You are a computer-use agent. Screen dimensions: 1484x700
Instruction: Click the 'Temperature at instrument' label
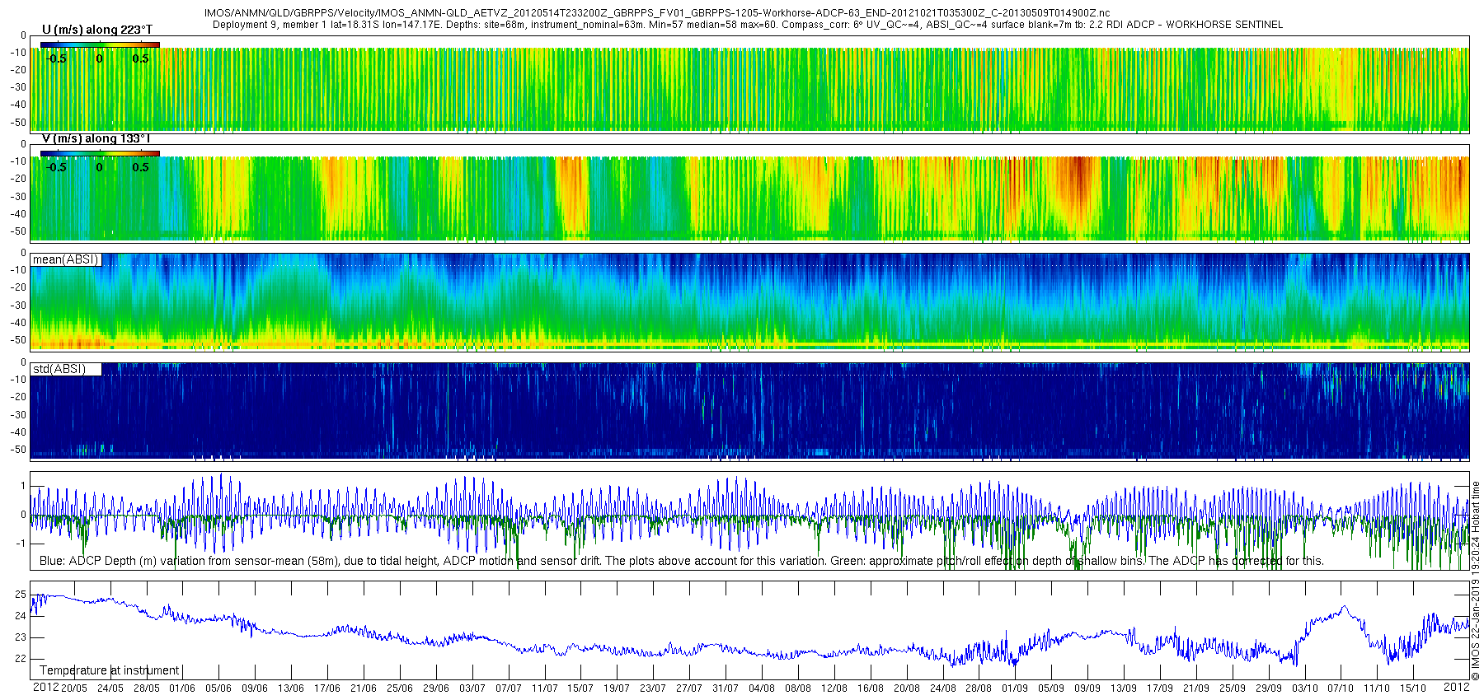click(x=109, y=670)
